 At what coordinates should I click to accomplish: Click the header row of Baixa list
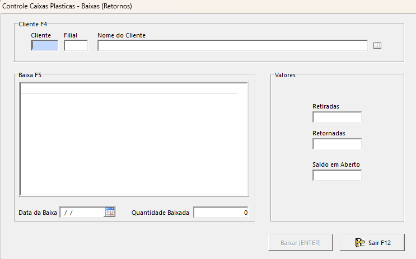[129, 88]
